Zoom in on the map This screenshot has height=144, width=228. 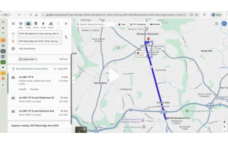[224, 127]
